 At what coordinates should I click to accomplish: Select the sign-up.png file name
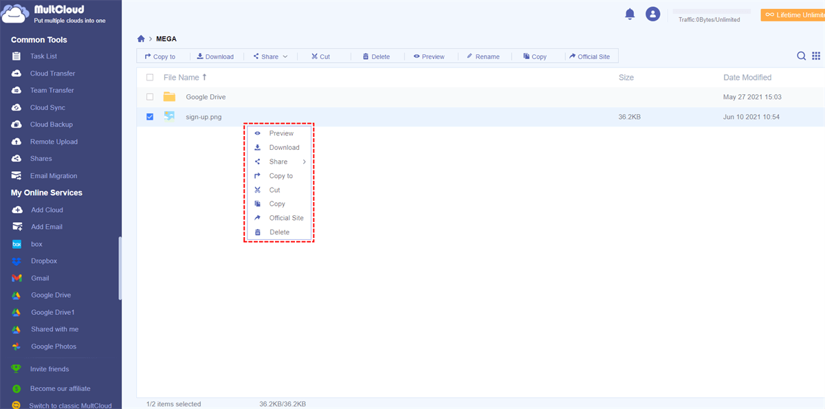(203, 117)
